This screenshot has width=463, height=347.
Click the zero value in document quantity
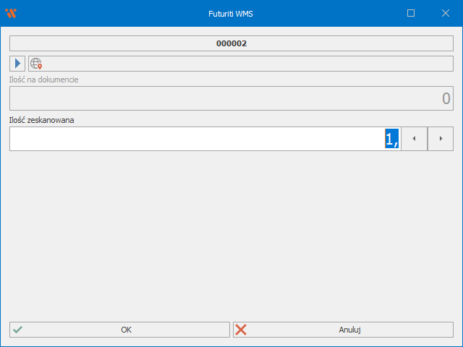(446, 99)
